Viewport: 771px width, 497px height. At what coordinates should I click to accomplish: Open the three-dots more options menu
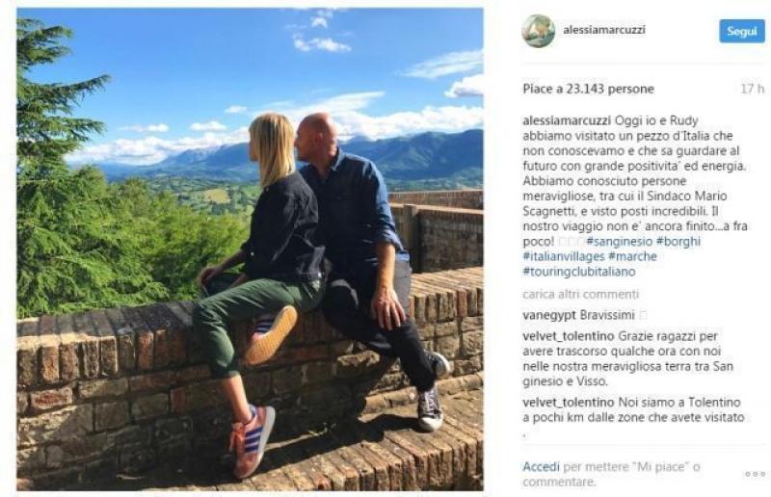[x=755, y=474]
